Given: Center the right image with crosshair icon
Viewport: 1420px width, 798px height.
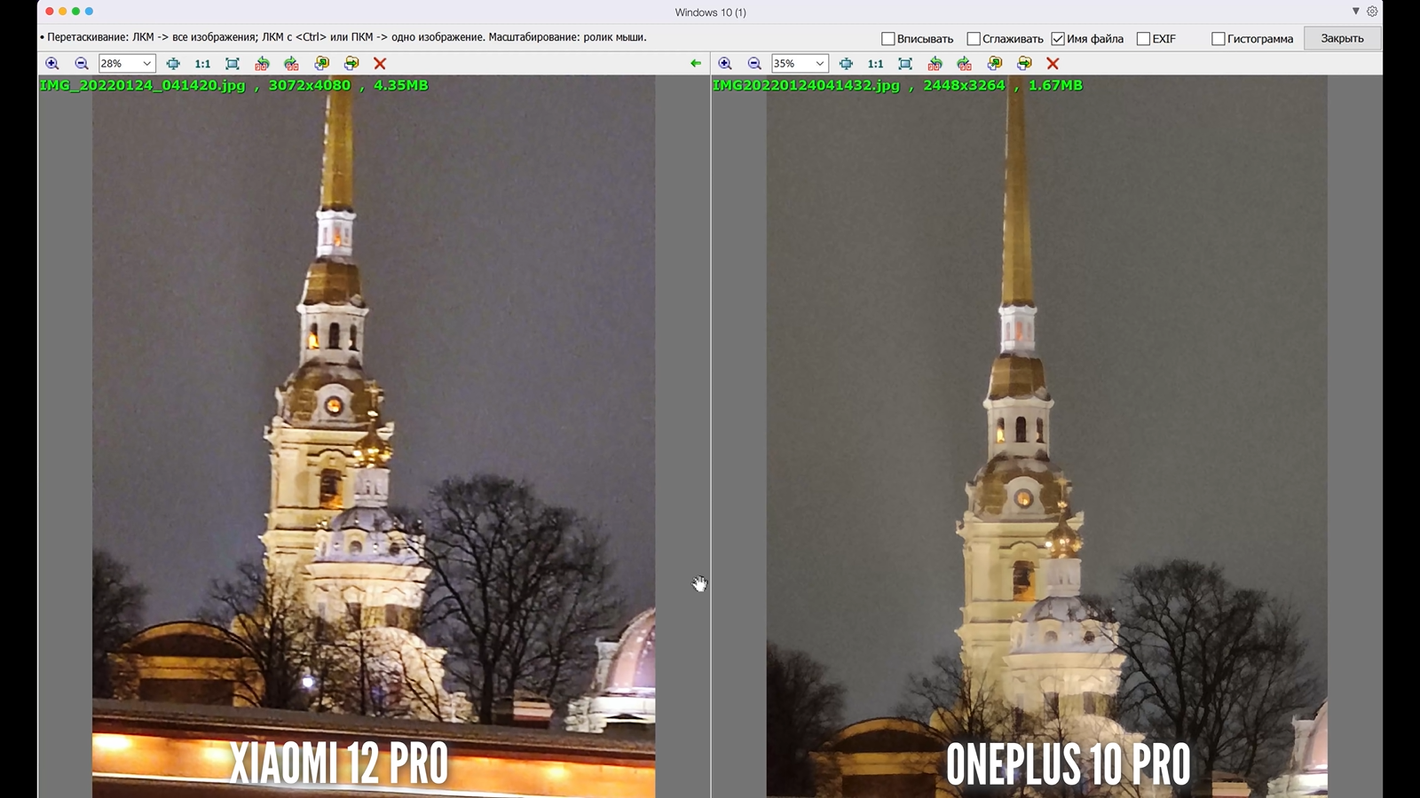Looking at the screenshot, I should (846, 64).
